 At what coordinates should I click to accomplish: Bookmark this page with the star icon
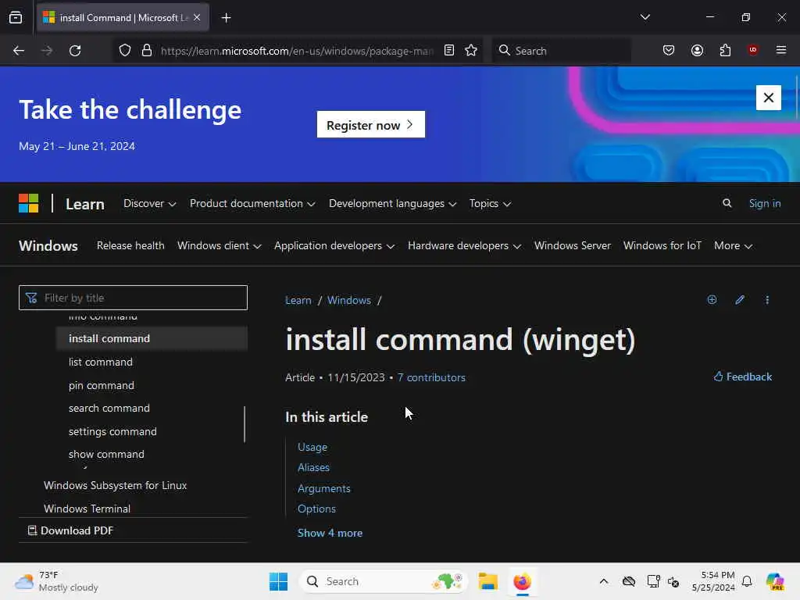[471, 51]
